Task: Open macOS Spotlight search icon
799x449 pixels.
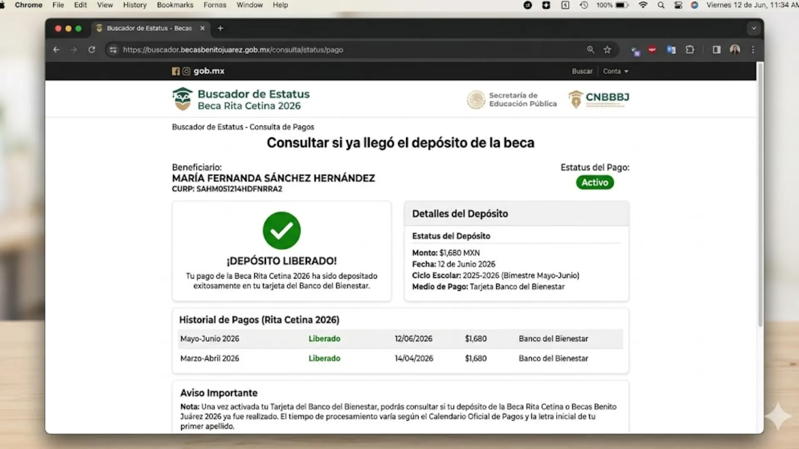Action: click(x=661, y=5)
